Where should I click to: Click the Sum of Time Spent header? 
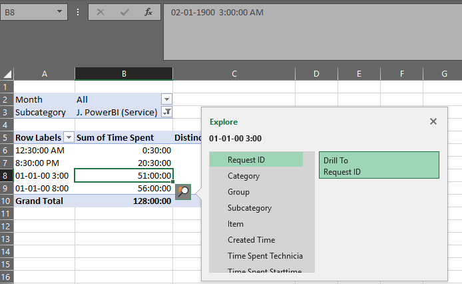124,137
